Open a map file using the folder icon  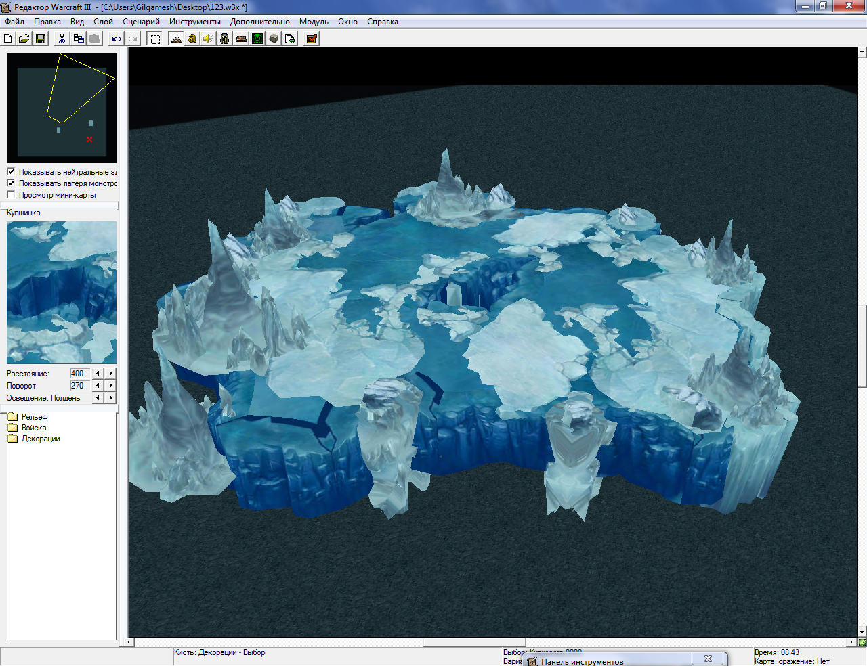pyautogui.click(x=24, y=39)
